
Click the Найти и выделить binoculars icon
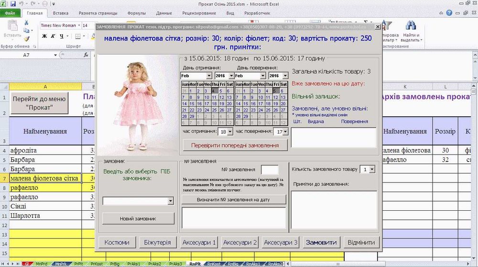411,26
